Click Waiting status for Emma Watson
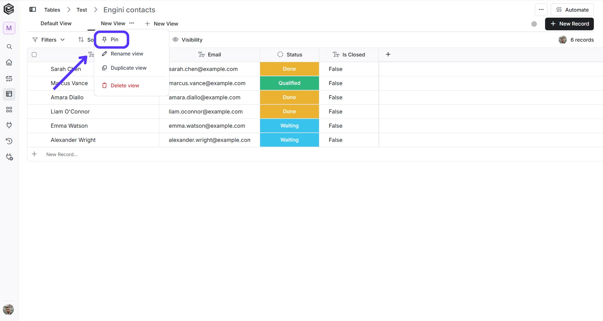The image size is (603, 321). tap(289, 125)
